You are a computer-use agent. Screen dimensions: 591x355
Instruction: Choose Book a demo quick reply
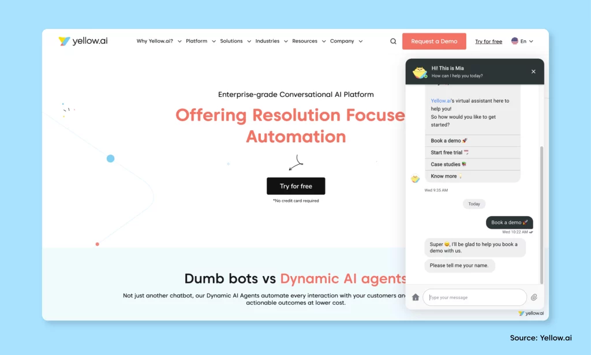click(x=473, y=141)
